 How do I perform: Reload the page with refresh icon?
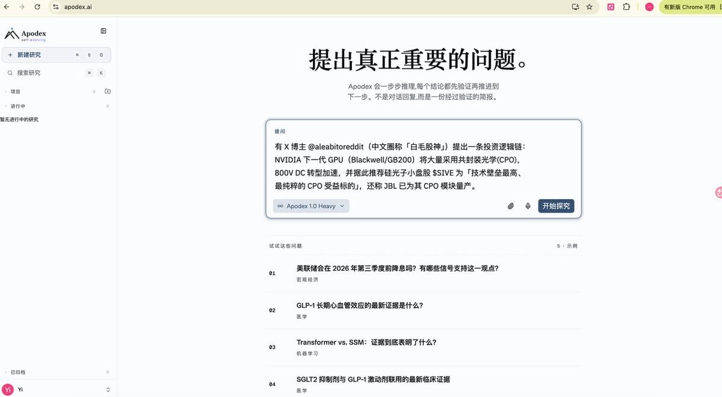(x=37, y=7)
